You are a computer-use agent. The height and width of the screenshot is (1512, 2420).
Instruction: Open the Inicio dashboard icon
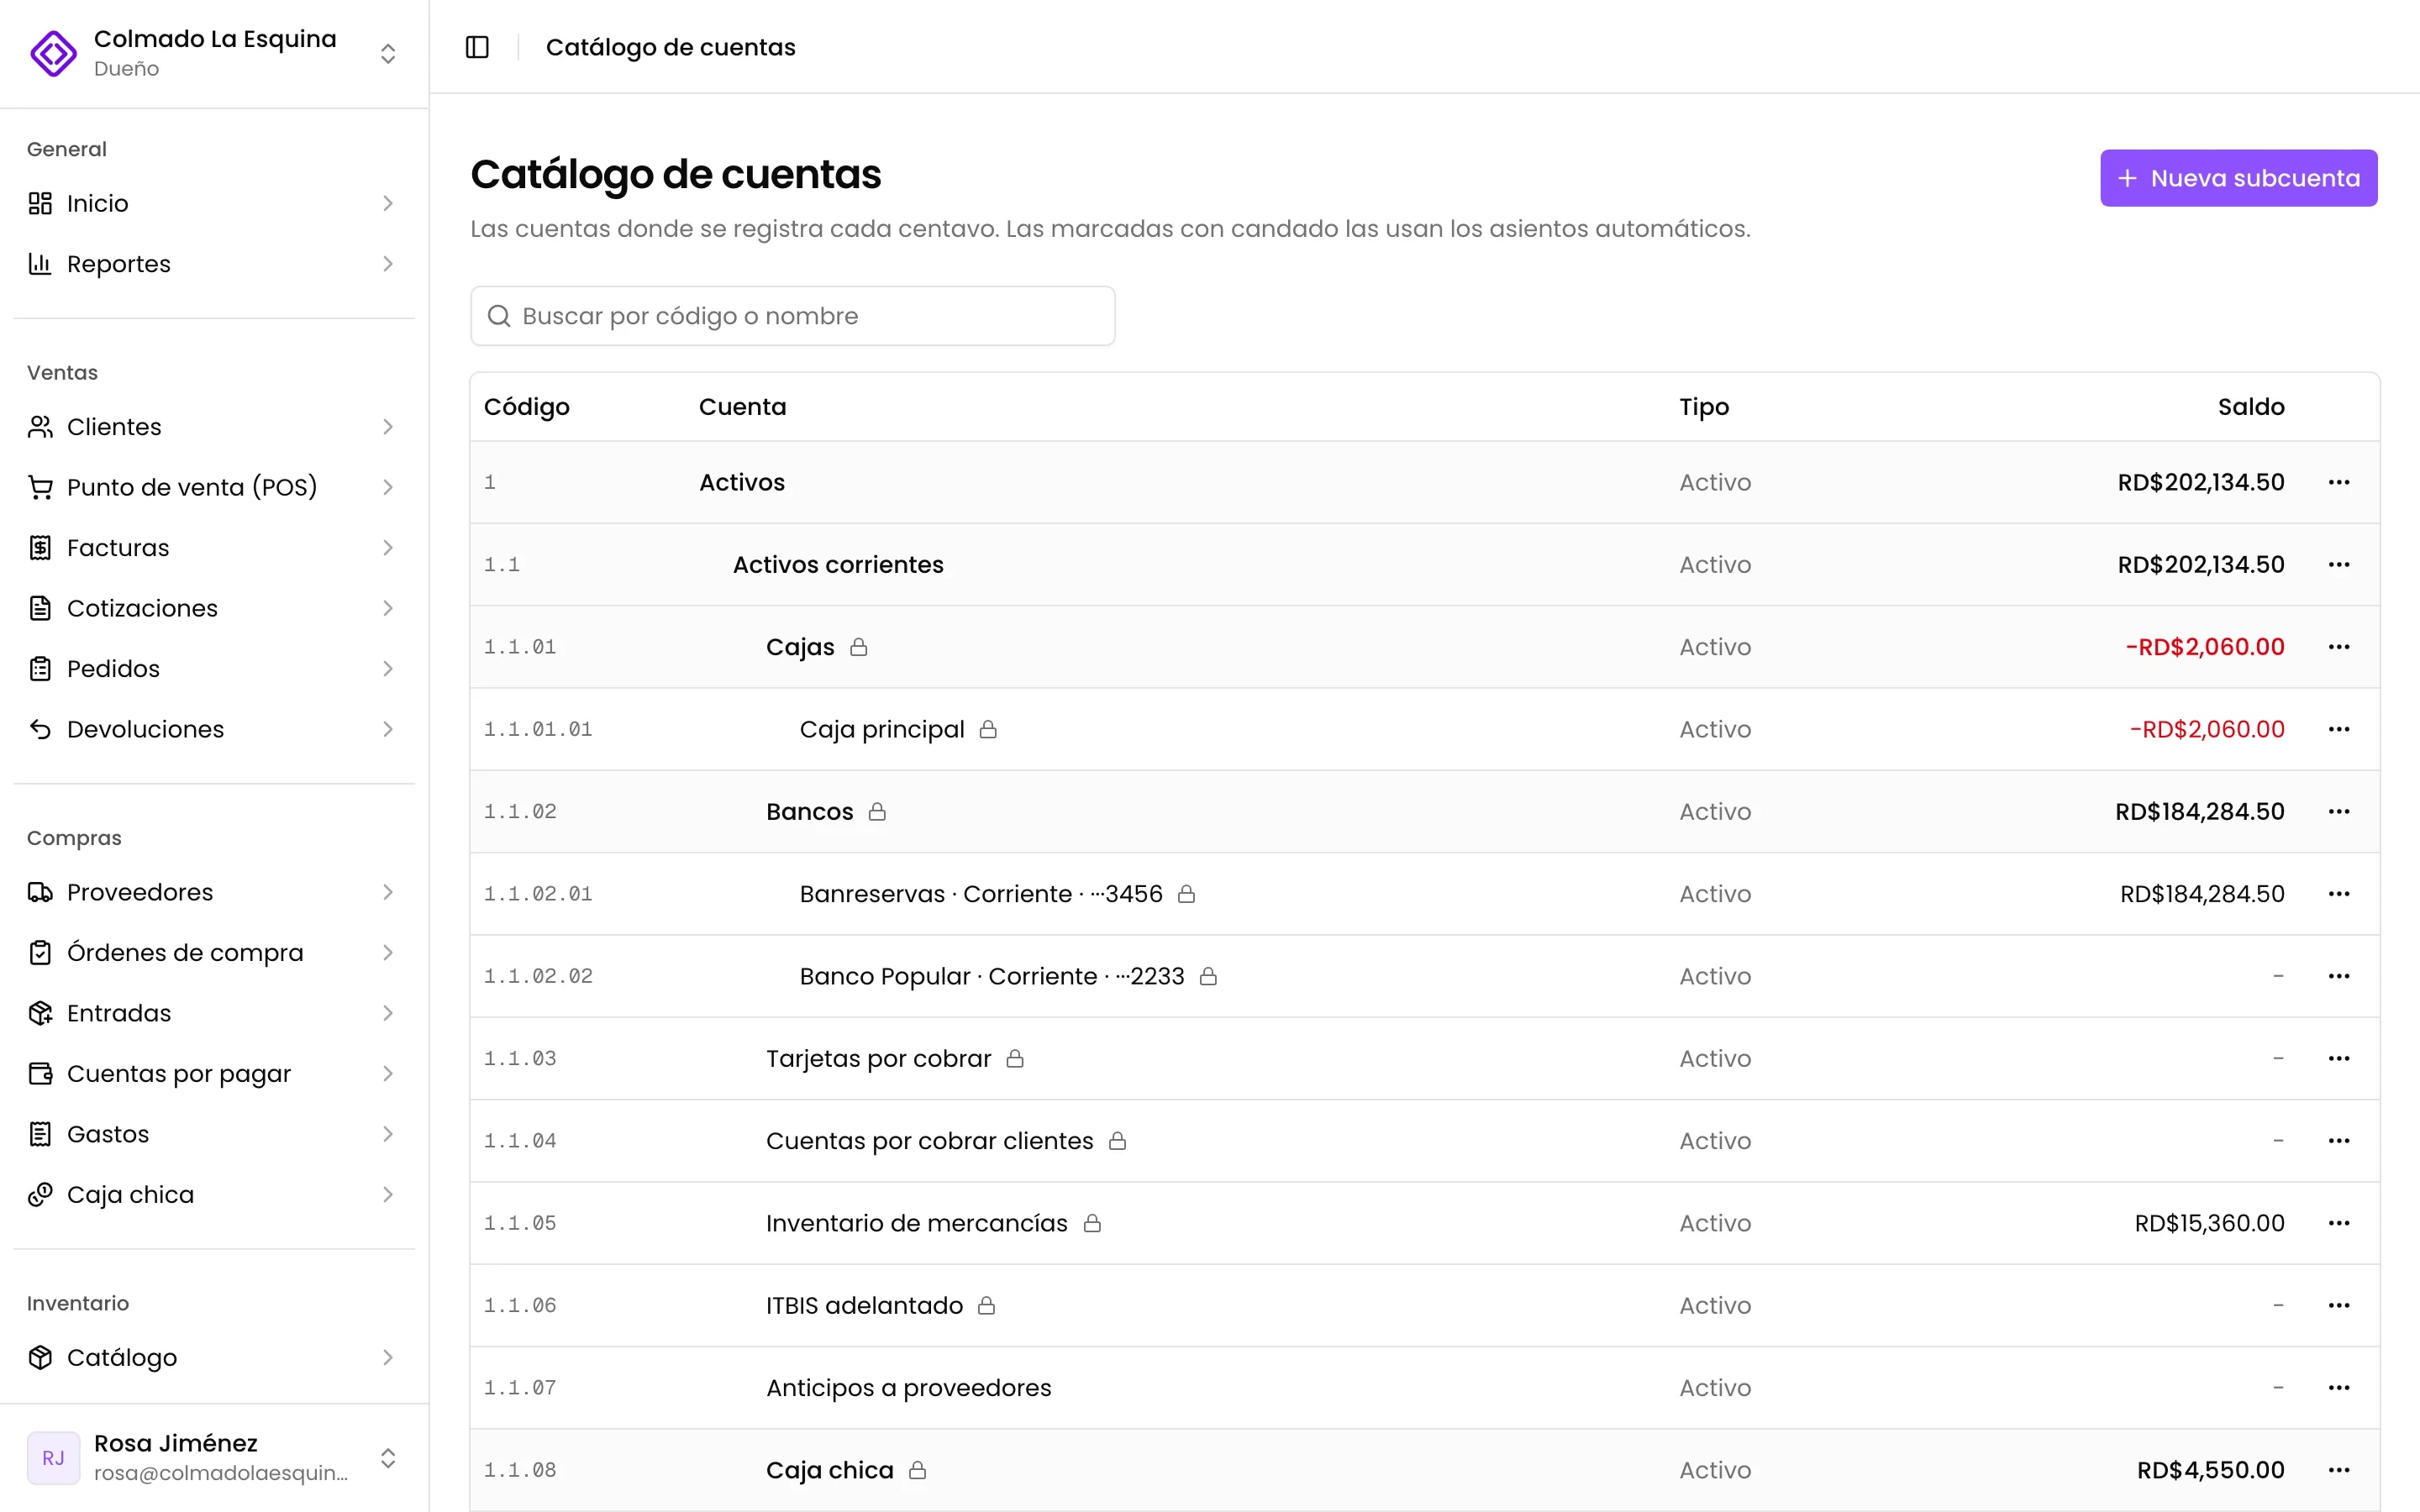(x=40, y=204)
